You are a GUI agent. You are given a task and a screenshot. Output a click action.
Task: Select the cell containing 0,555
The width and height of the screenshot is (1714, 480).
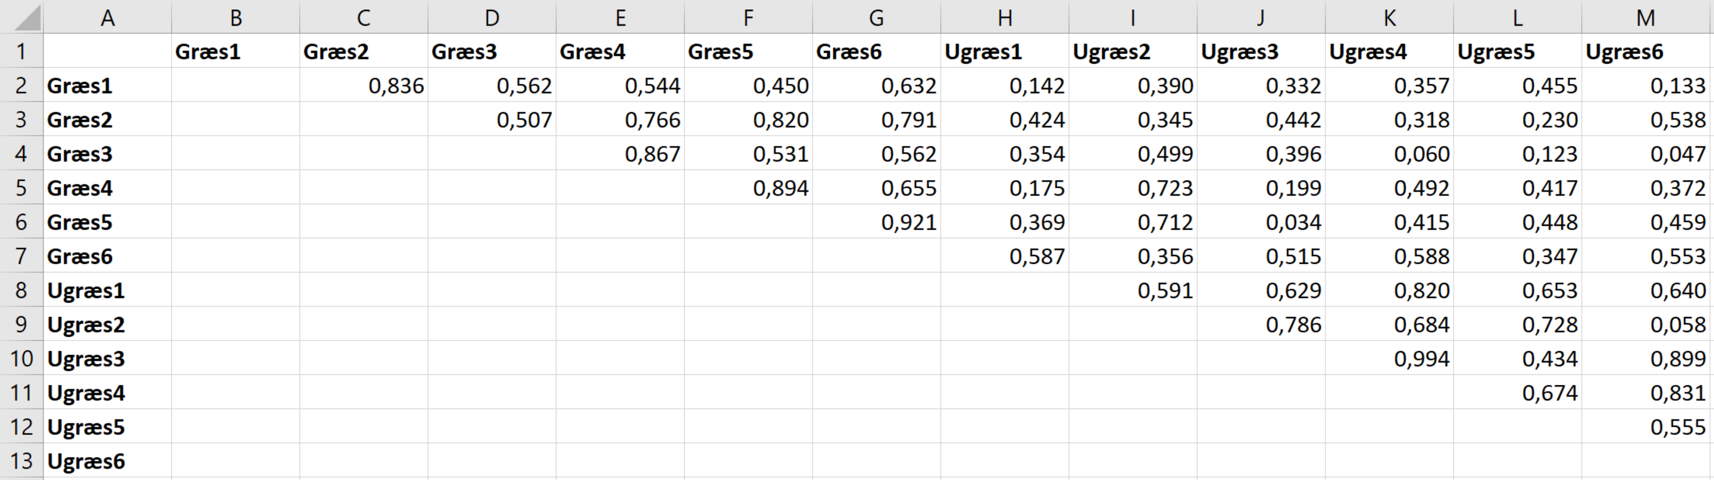[1646, 427]
